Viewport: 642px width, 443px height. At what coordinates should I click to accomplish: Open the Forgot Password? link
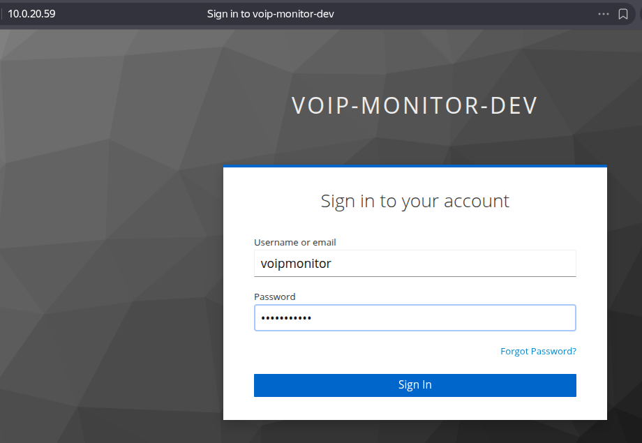(x=538, y=351)
